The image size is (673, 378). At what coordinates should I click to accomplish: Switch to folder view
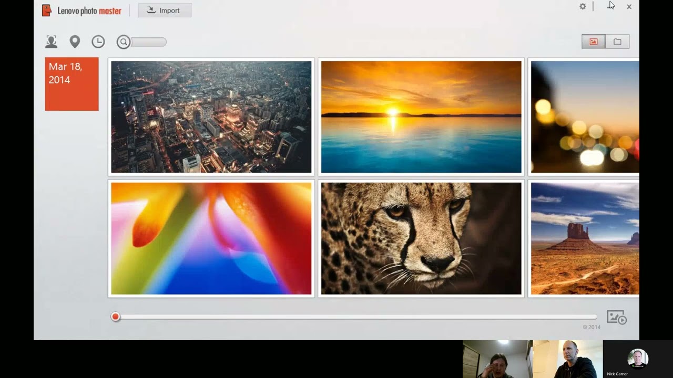tap(617, 42)
